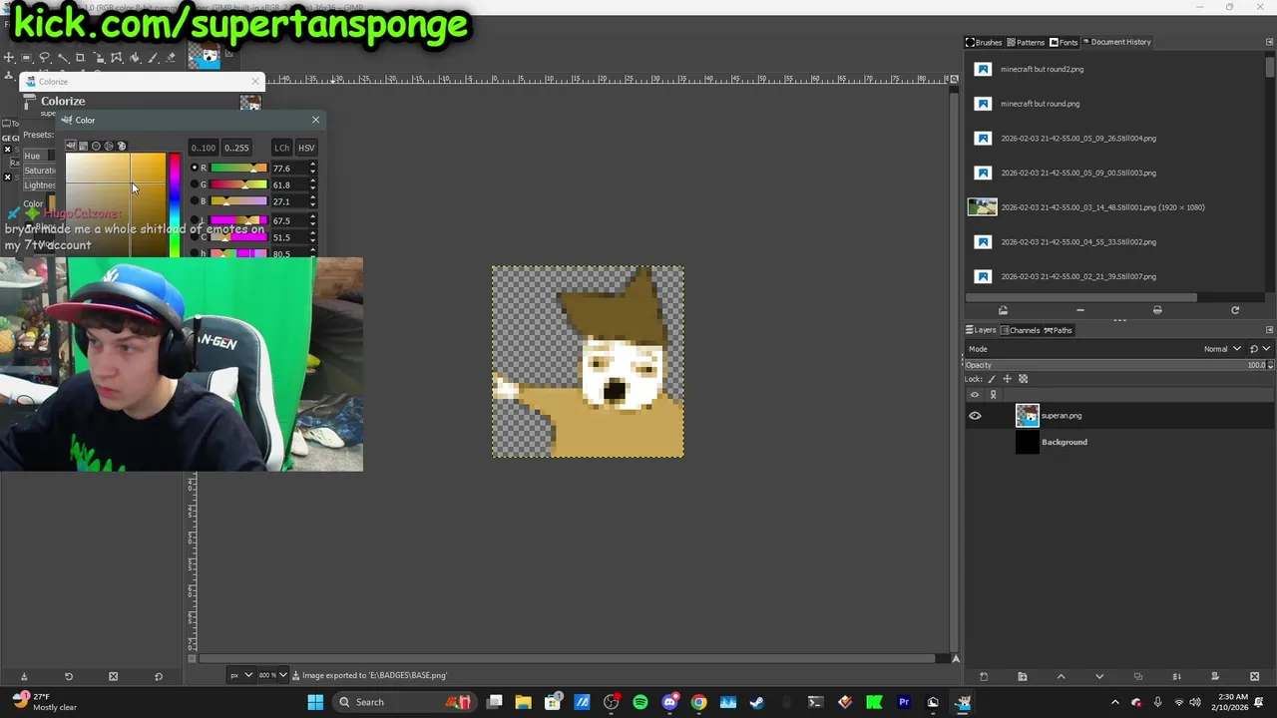
Task: Increase the R value with the stepper
Action: 312,166
